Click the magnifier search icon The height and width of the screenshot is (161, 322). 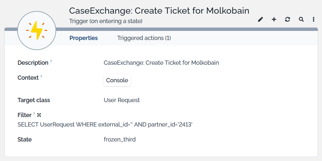click(x=301, y=20)
